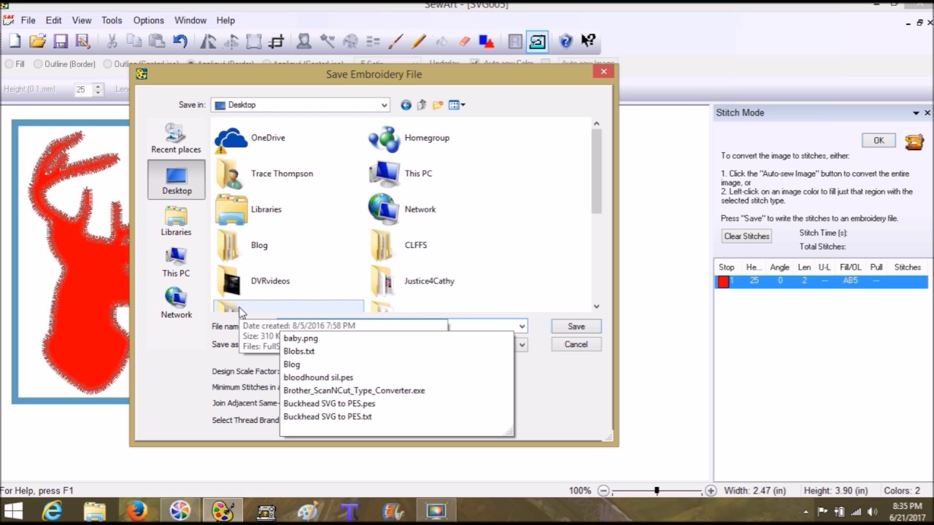Select Buckhead SVG to PES.txt suggestion
934x525 pixels.
pos(328,417)
